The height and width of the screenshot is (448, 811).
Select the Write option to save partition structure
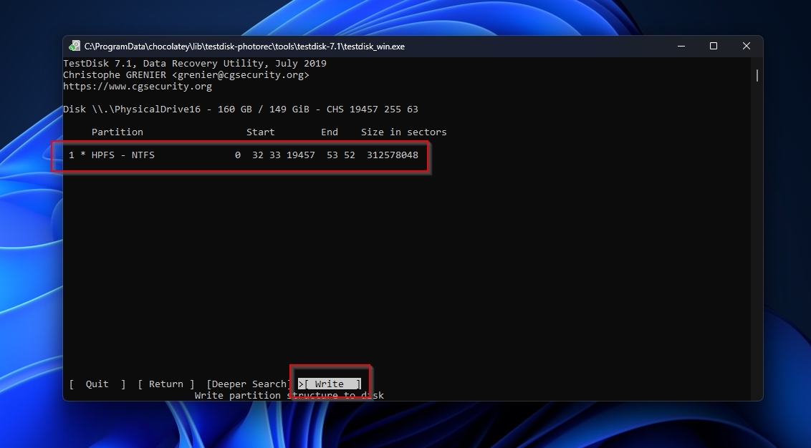click(x=330, y=384)
